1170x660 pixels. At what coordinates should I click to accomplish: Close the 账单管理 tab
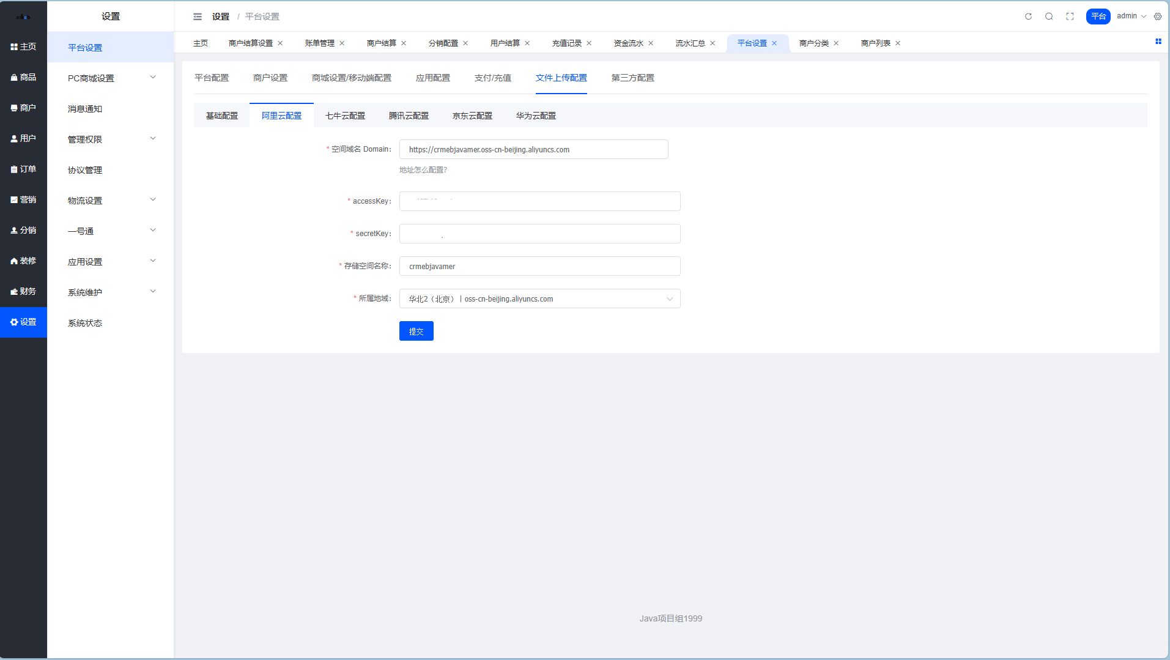click(x=342, y=43)
